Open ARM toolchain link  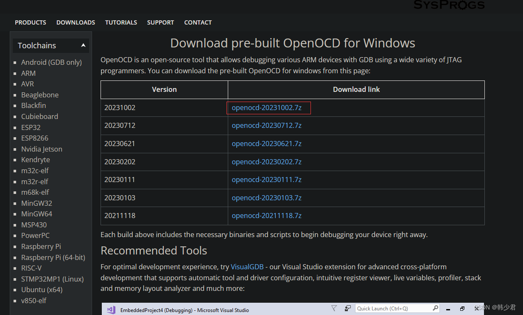(28, 73)
